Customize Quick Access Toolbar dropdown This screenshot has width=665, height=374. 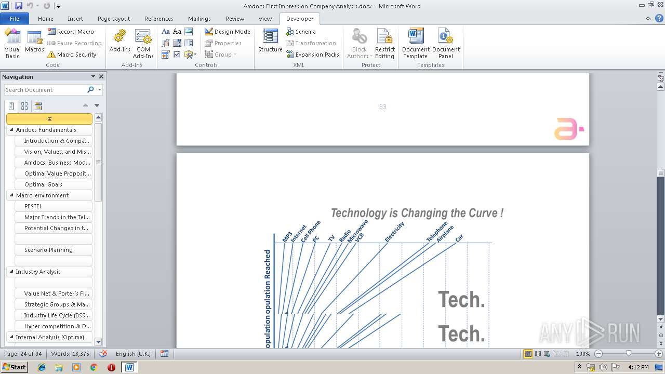58,6
